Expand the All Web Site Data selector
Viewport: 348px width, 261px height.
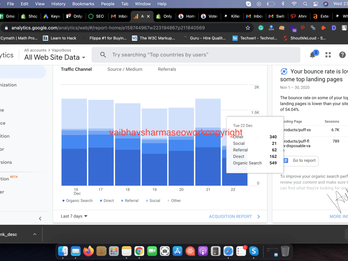point(55,57)
